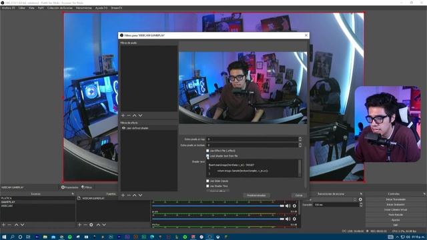Open Spotify from the taskbar
The height and width of the screenshot is (240, 427).
point(69,237)
